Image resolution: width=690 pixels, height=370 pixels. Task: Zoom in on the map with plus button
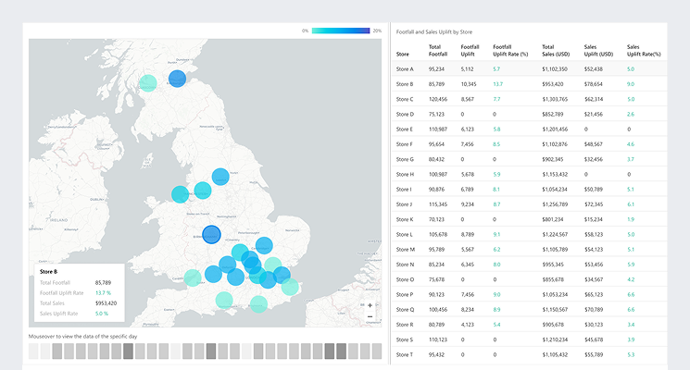tap(370, 304)
